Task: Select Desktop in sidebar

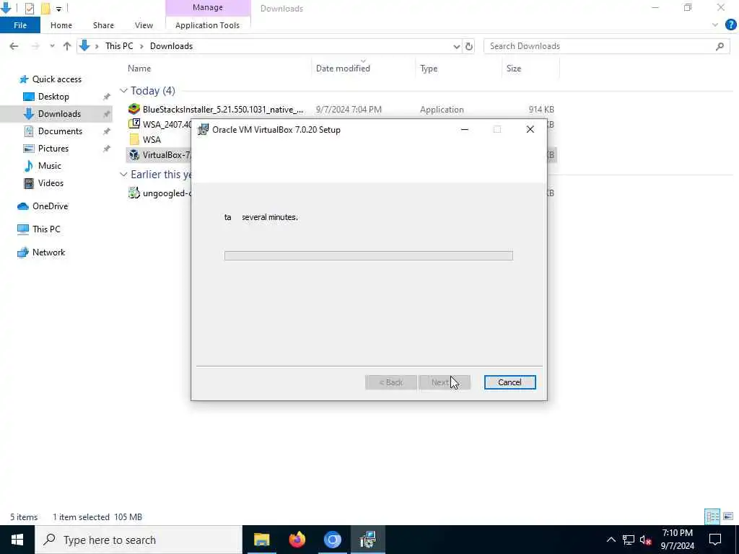Action: (53, 97)
